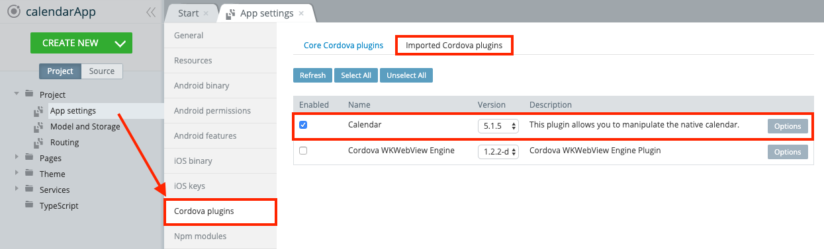This screenshot has width=824, height=249.
Task: Click the Model and Storage file icon
Action: pyautogui.click(x=39, y=127)
